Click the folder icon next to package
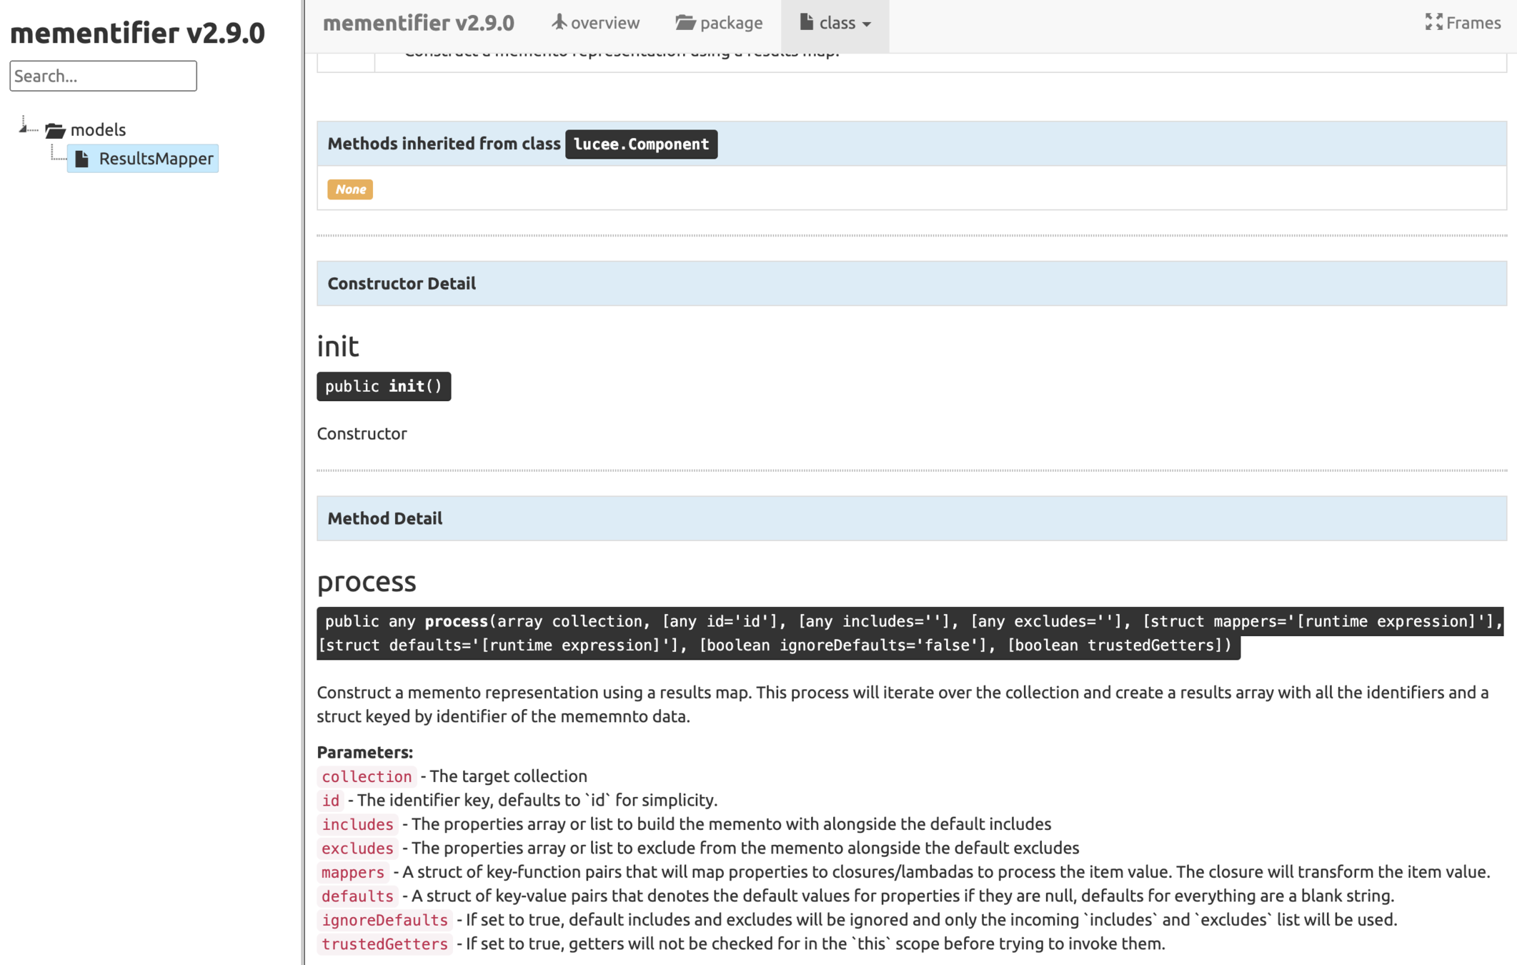1517x965 pixels. [x=685, y=22]
